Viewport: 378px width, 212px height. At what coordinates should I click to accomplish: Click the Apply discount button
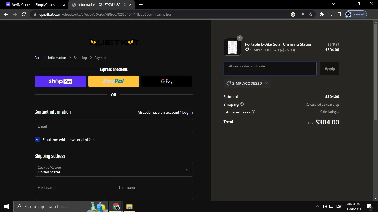click(x=330, y=68)
